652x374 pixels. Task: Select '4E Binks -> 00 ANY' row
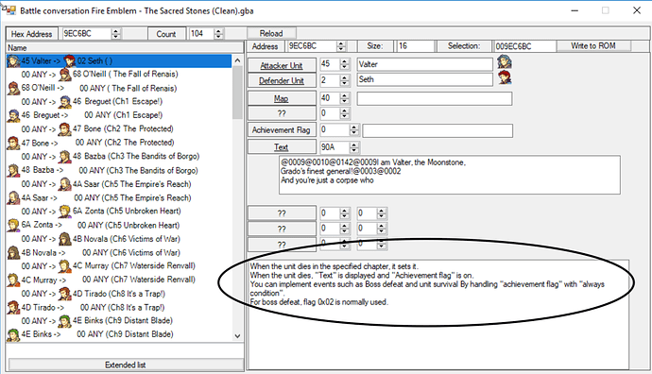(119, 334)
